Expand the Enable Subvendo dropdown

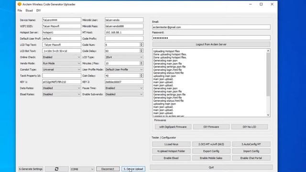coord(124,94)
